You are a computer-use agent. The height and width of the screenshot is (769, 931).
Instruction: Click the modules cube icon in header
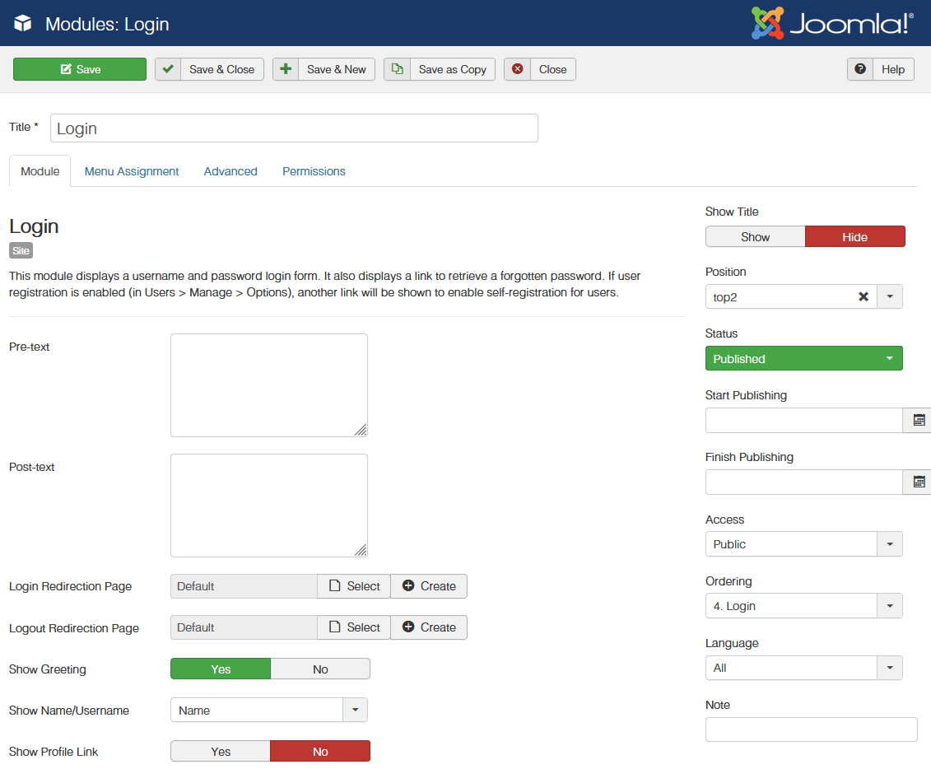[x=23, y=24]
